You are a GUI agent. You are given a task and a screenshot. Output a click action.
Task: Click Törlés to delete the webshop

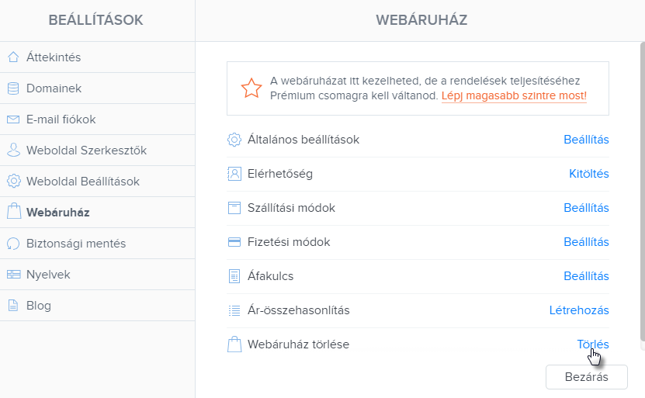(x=593, y=344)
